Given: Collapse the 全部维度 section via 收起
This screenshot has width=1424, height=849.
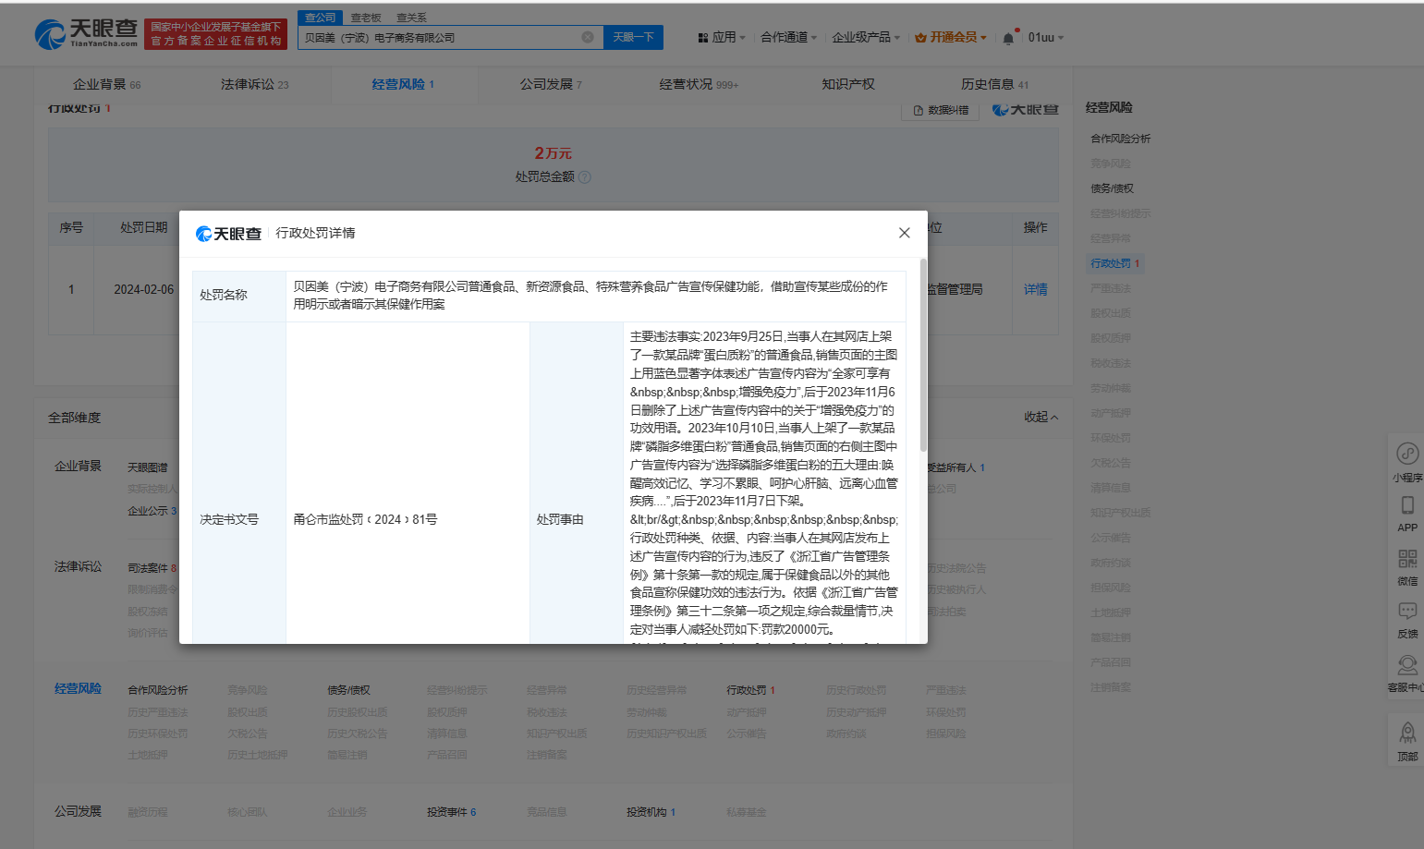Looking at the screenshot, I should point(1041,418).
